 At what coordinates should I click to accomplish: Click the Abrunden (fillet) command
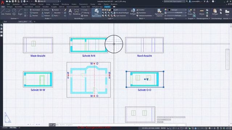pos(56,13)
